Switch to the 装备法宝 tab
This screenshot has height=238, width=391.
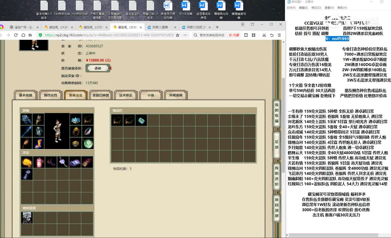point(76,95)
